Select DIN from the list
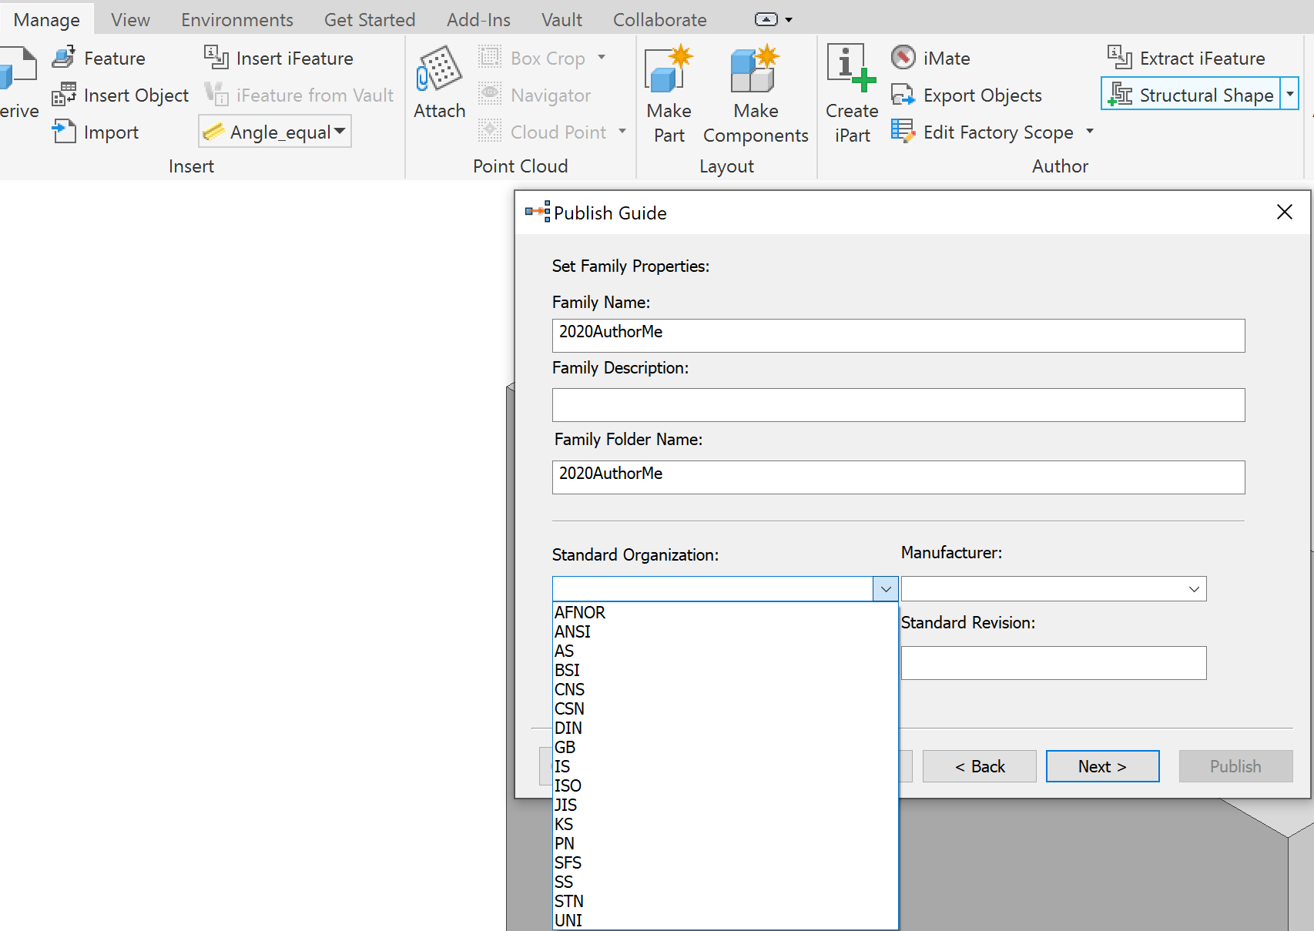1314x931 pixels. [726, 728]
